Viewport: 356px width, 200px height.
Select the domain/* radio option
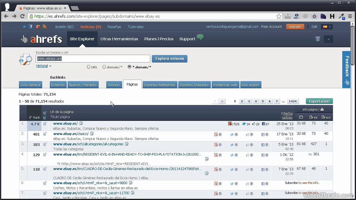coord(104,67)
